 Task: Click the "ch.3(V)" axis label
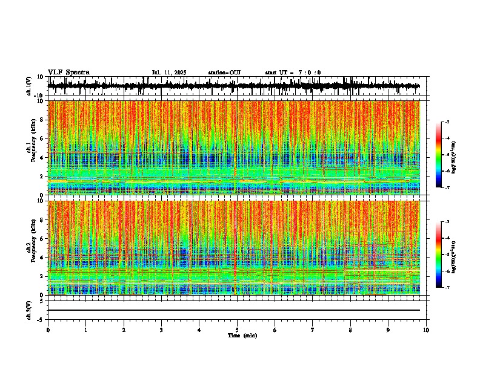(29, 310)
